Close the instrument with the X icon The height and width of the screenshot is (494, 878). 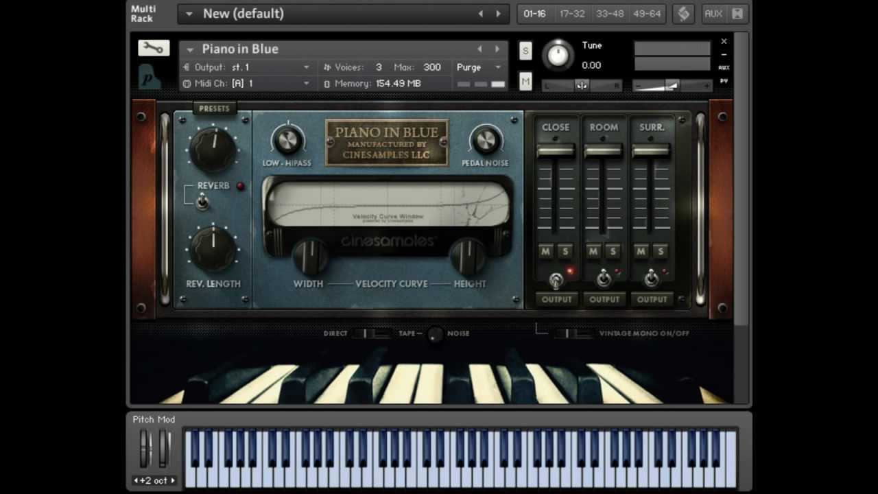[x=724, y=41]
